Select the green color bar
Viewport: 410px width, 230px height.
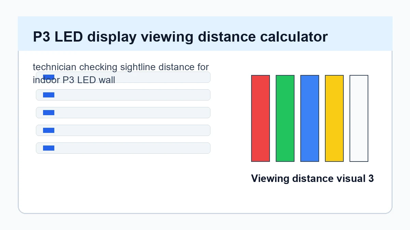point(285,118)
